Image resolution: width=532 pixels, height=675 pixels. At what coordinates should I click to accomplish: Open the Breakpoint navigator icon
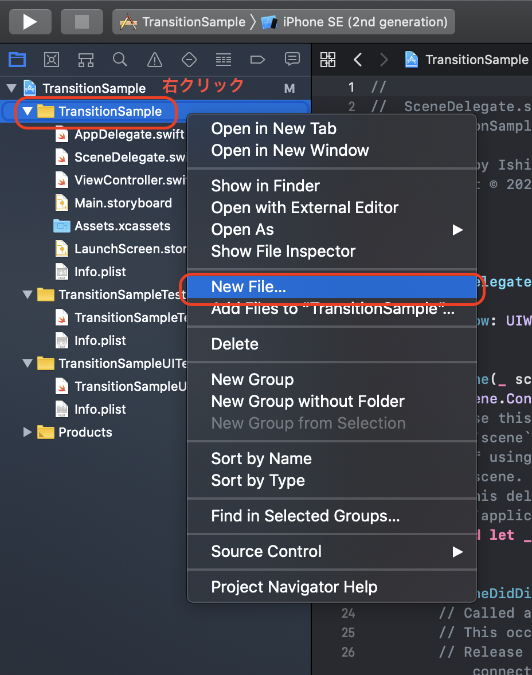pos(257,60)
